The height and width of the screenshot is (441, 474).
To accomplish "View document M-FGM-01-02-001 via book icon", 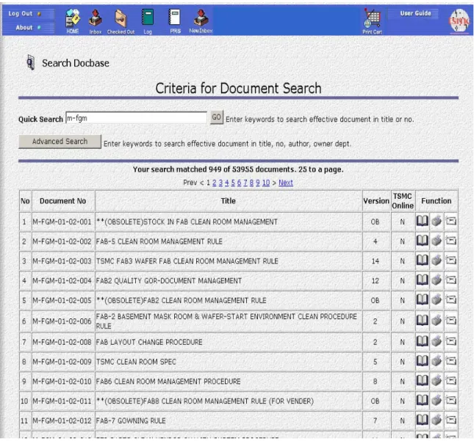I will [x=422, y=222].
